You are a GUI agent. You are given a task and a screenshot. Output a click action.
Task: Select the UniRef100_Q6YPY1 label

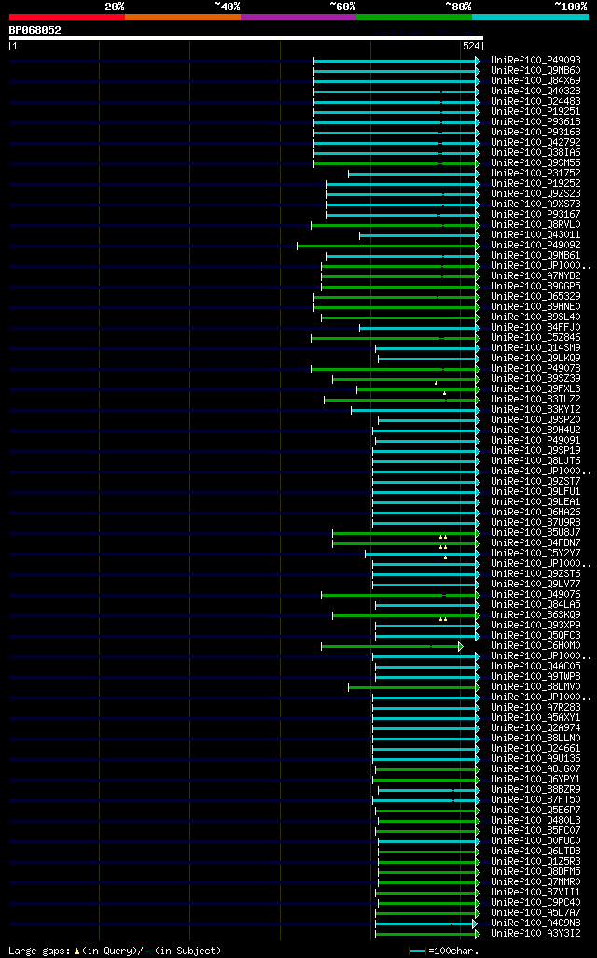tap(536, 780)
